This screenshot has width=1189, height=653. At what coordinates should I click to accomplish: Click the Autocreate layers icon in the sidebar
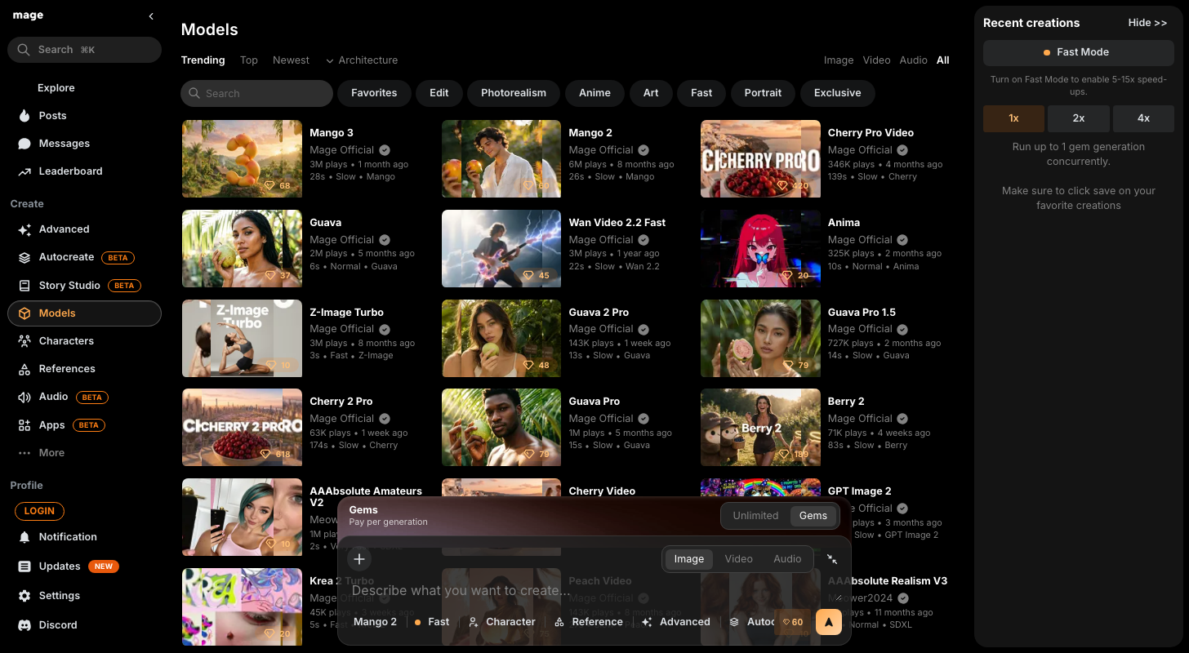[24, 258]
